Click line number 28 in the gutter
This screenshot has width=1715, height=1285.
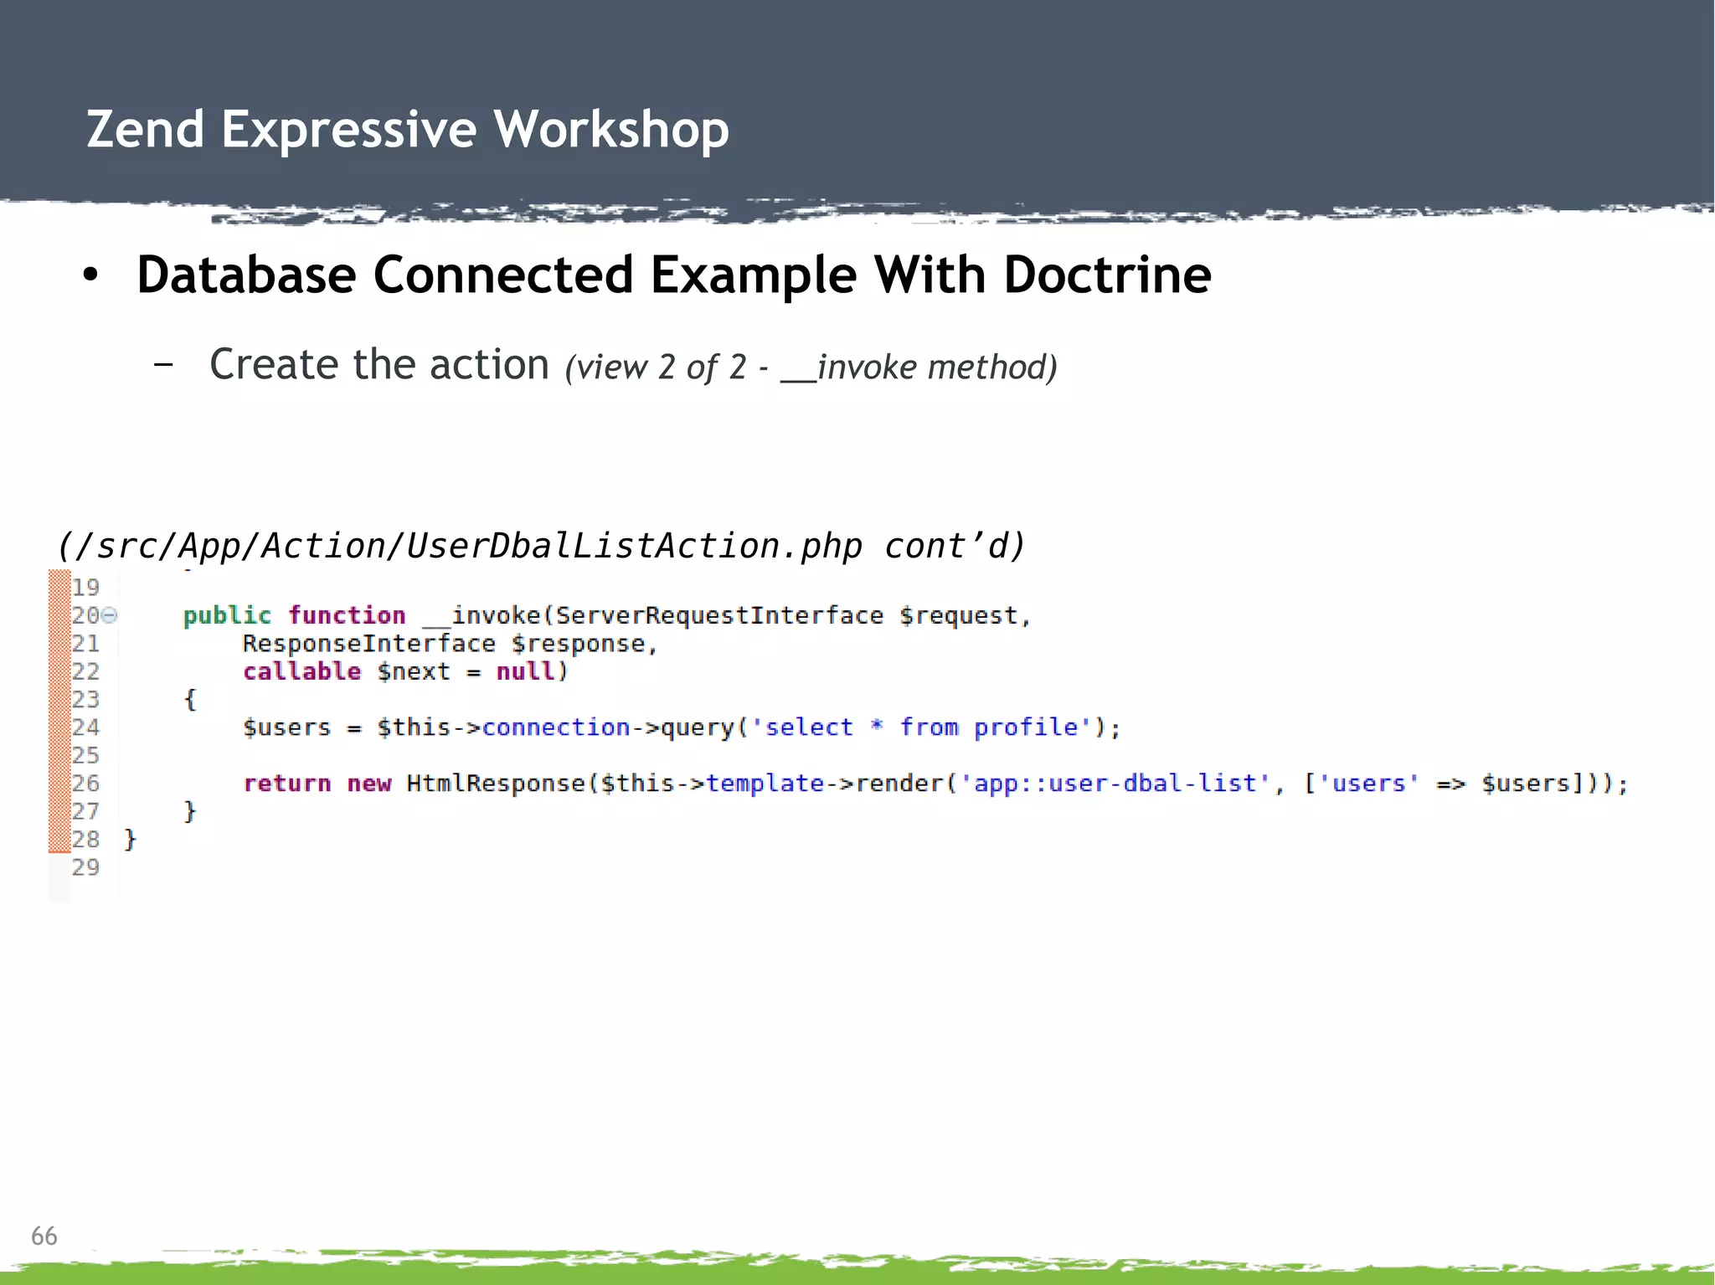(85, 840)
